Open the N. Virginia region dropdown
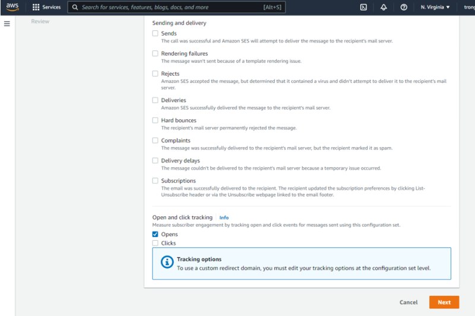Screen dimensions: 475x316 click(x=435, y=7)
